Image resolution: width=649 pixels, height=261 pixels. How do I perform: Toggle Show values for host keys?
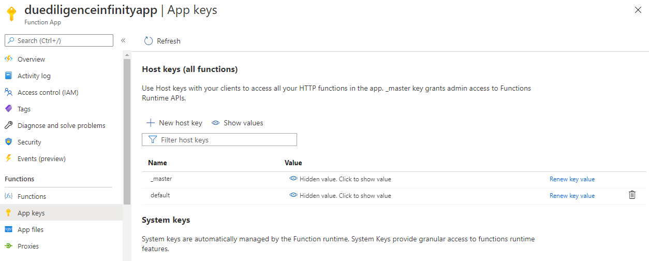pyautogui.click(x=238, y=123)
